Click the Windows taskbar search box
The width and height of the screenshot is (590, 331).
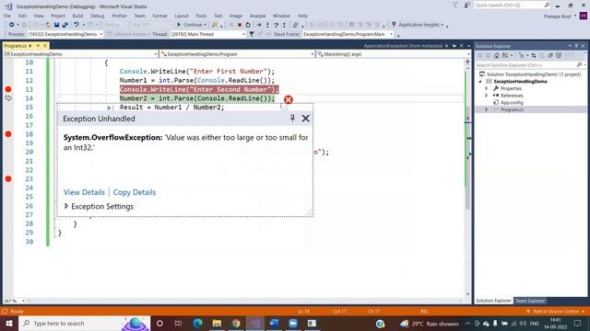[84, 323]
